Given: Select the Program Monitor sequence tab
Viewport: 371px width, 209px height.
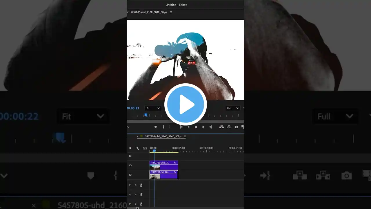Looking at the screenshot, I should (147, 12).
